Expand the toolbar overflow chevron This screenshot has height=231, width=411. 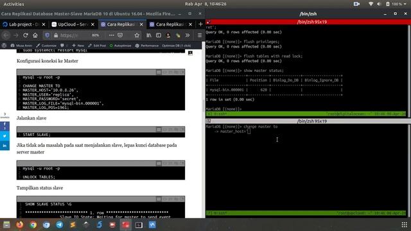coord(188,35)
